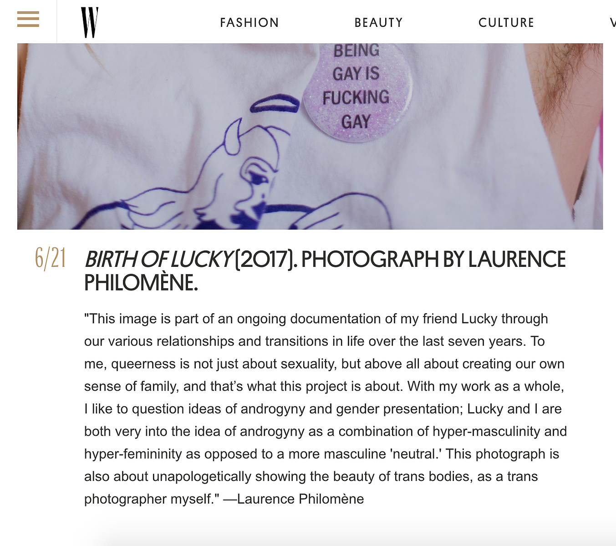Click the line mentioning beauty of trans bodies
The width and height of the screenshot is (616, 546).
[311, 476]
